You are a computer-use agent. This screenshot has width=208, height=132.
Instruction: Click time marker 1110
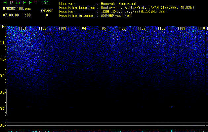pos(201,28)
